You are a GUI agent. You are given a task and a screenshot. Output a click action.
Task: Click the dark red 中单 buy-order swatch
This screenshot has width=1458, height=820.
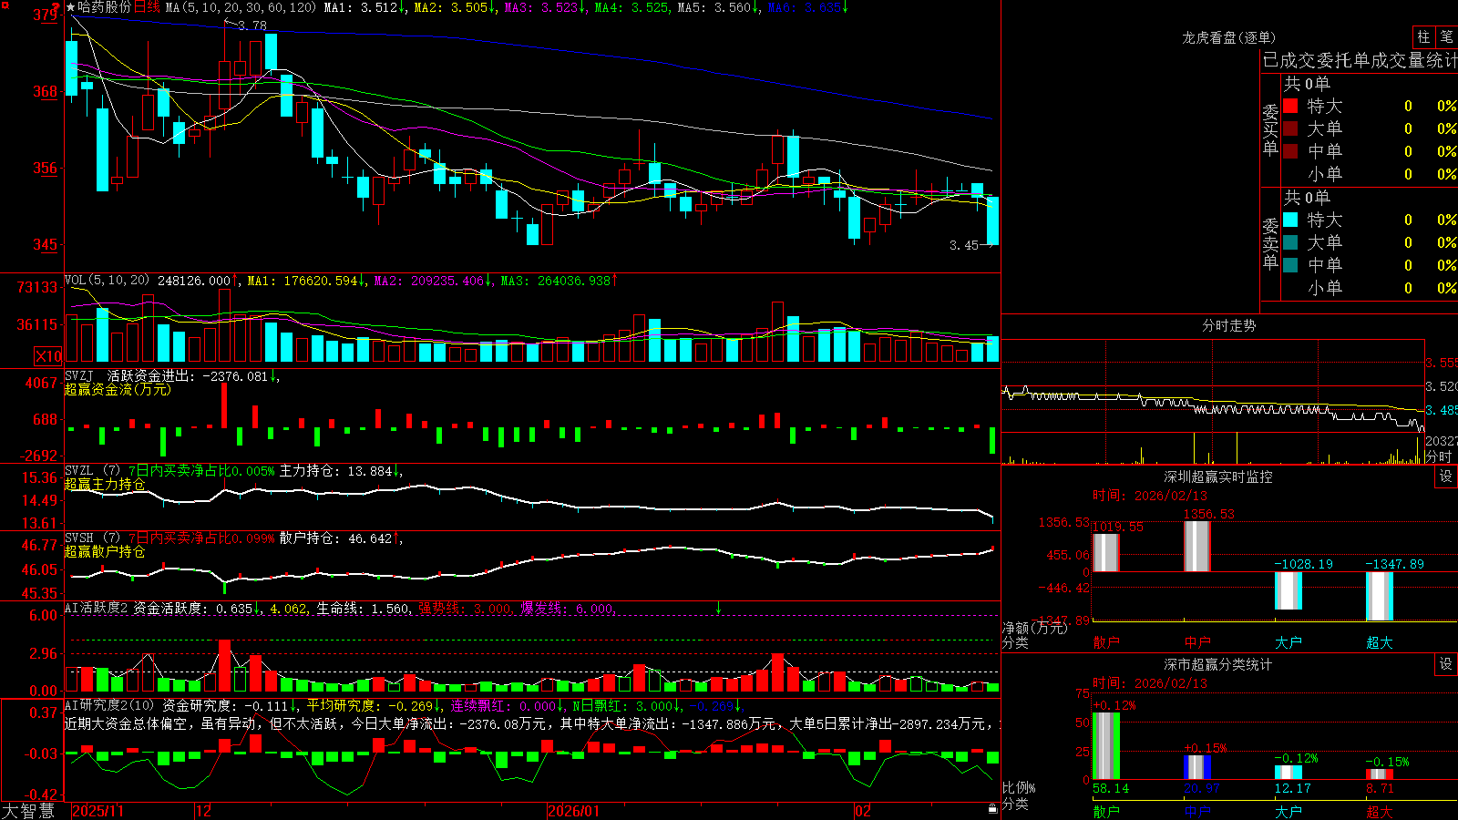point(1290,151)
